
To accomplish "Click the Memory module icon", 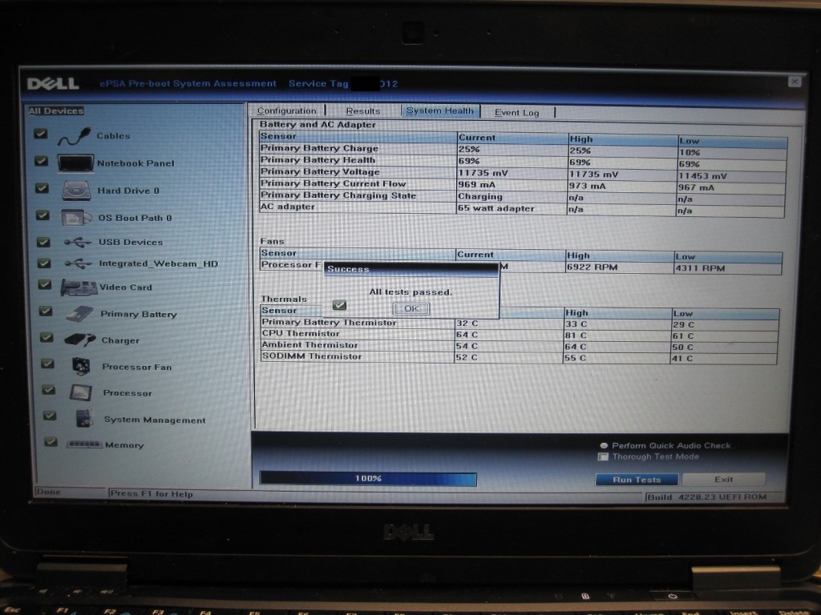I will tap(83, 444).
